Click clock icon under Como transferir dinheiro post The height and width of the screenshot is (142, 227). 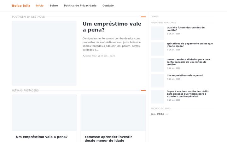pyautogui.click(x=167, y=68)
